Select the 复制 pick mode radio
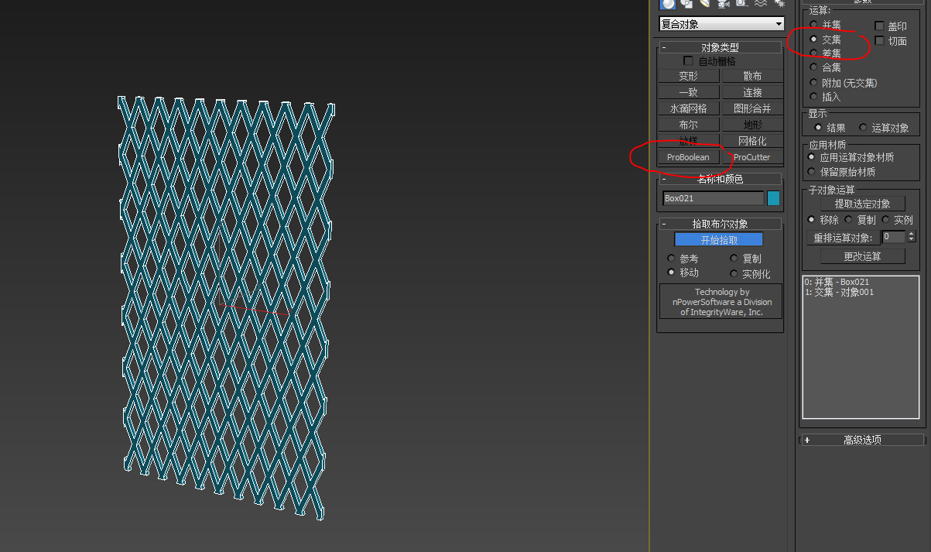 [734, 259]
